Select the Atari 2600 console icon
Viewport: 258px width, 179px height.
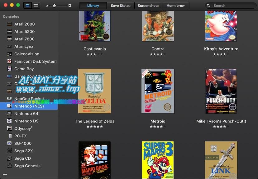[x=9, y=24]
